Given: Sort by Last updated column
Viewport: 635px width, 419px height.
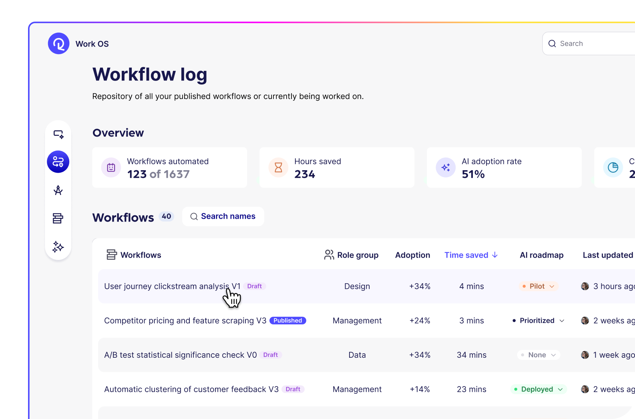Looking at the screenshot, I should [608, 255].
